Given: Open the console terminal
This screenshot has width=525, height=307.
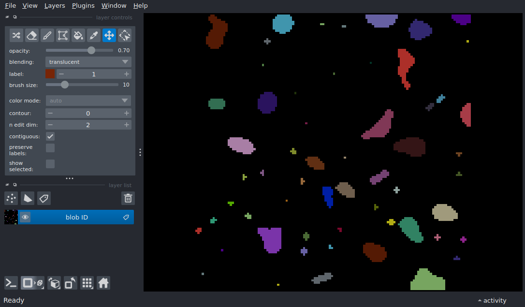Looking at the screenshot, I should [x=11, y=283].
